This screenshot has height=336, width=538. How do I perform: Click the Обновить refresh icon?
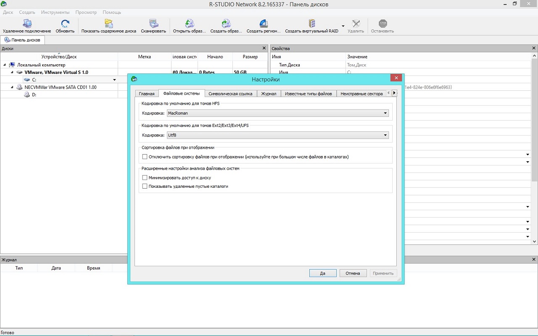tap(65, 24)
